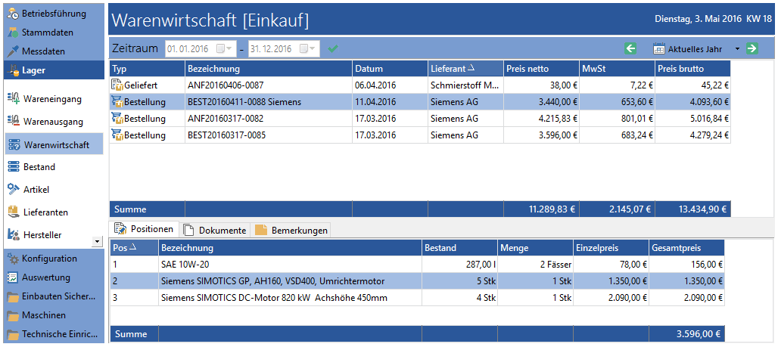Switch to the Dokumente tab

coord(214,230)
